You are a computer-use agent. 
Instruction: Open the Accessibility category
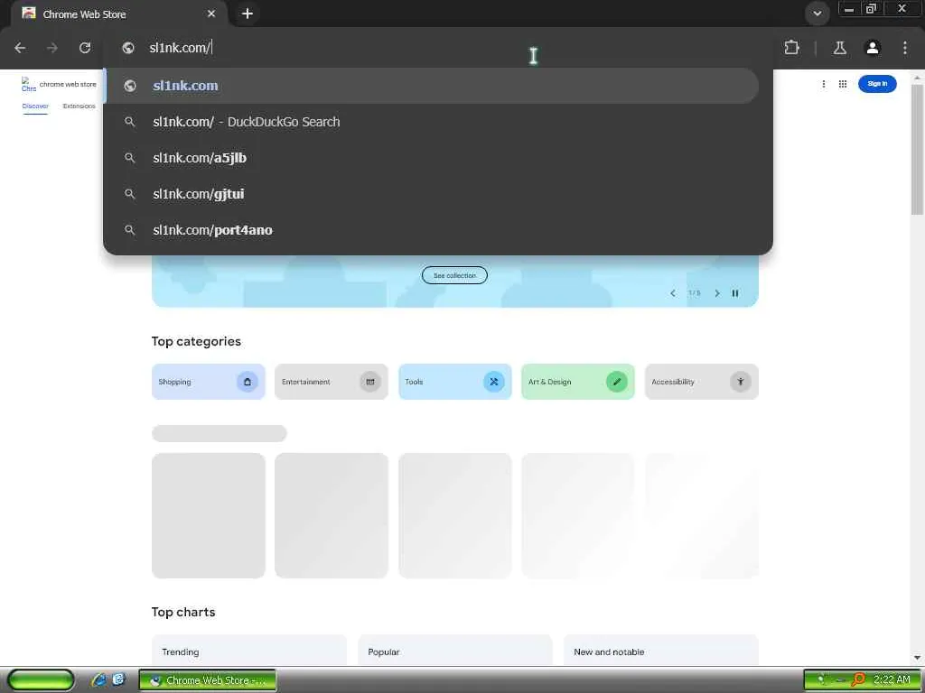pyautogui.click(x=701, y=382)
